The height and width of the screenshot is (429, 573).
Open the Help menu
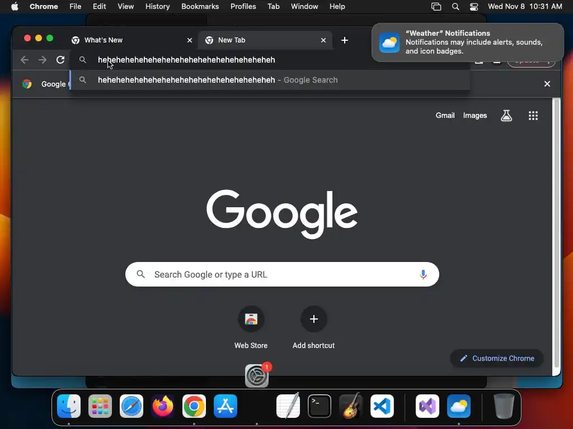(337, 7)
